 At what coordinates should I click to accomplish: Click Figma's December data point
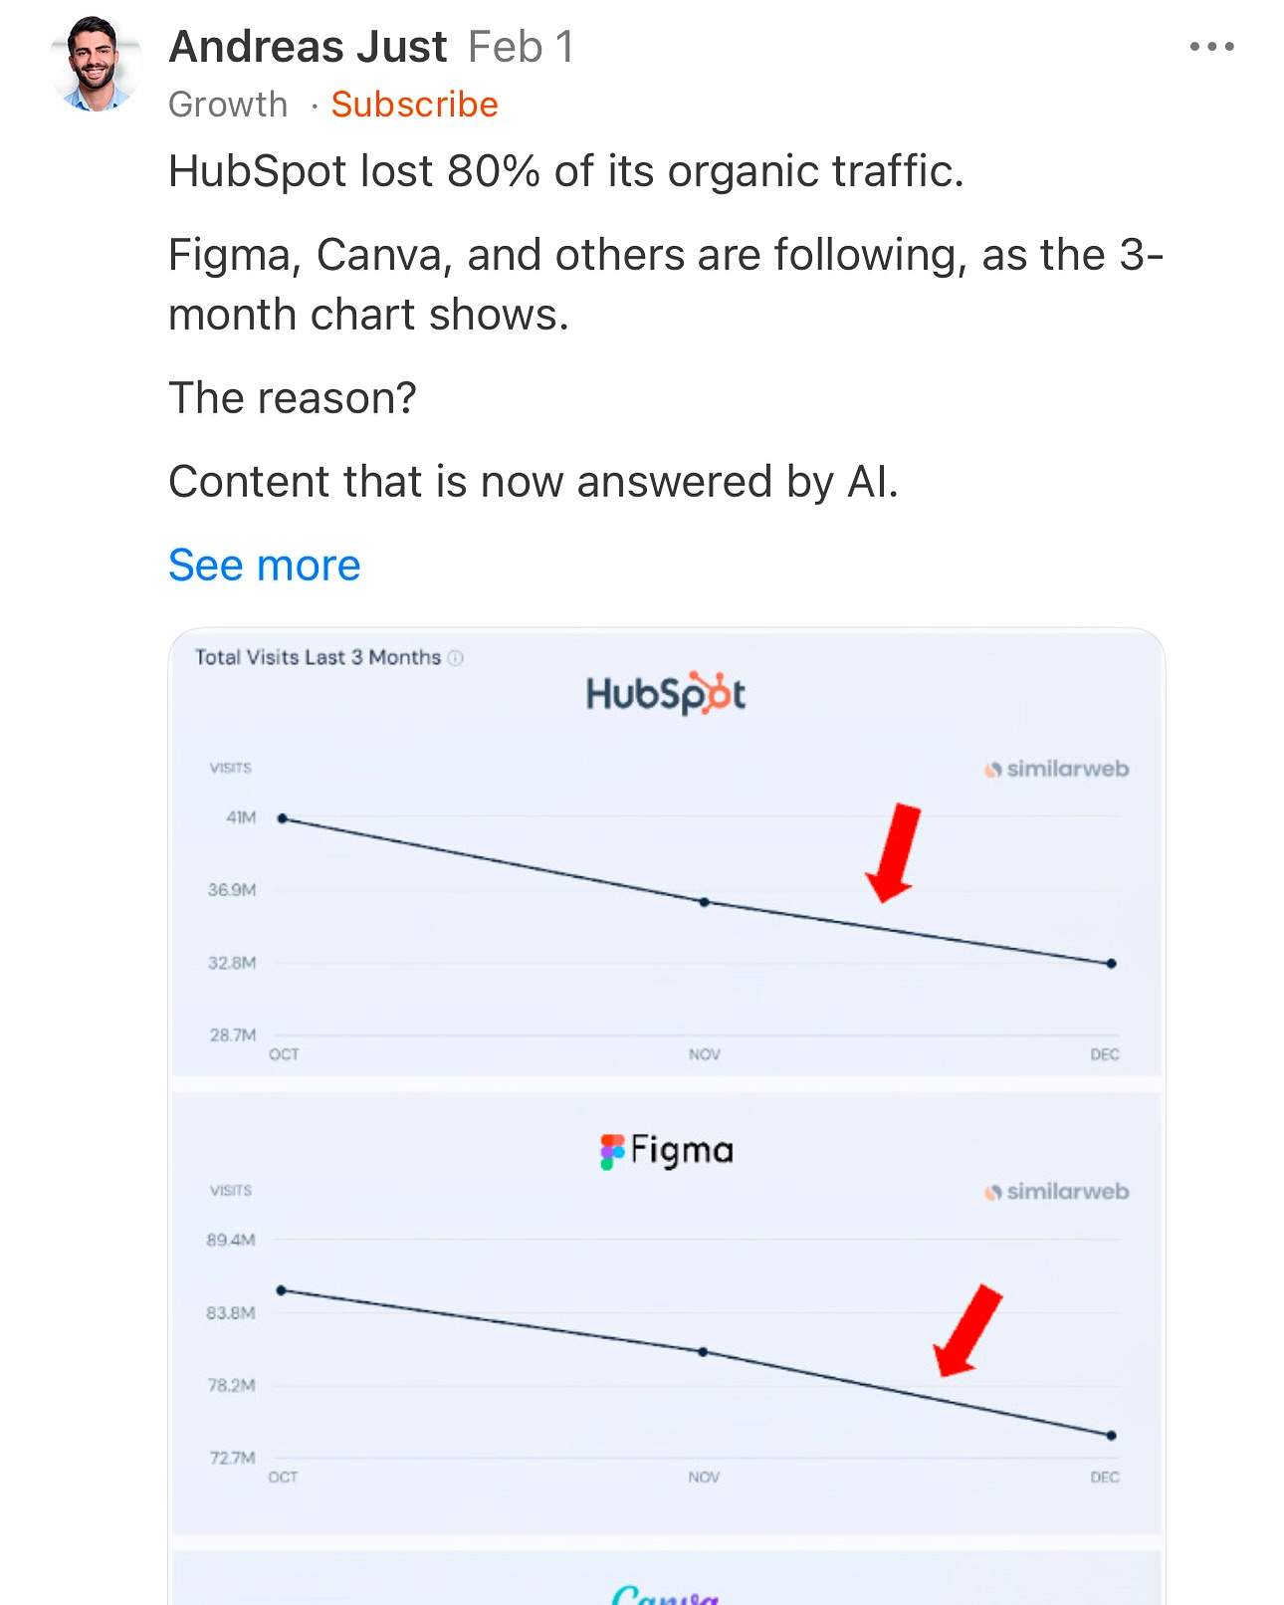point(1111,1436)
